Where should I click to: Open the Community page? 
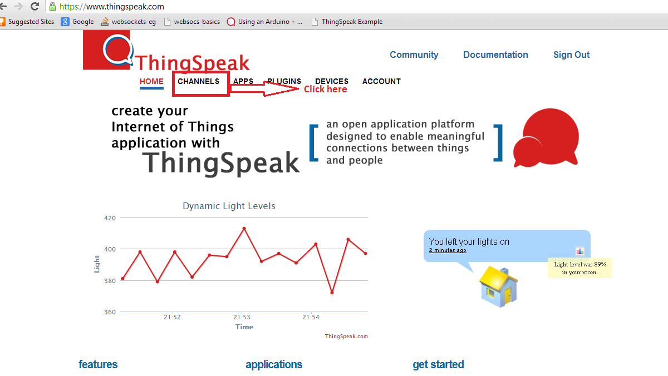tap(414, 55)
